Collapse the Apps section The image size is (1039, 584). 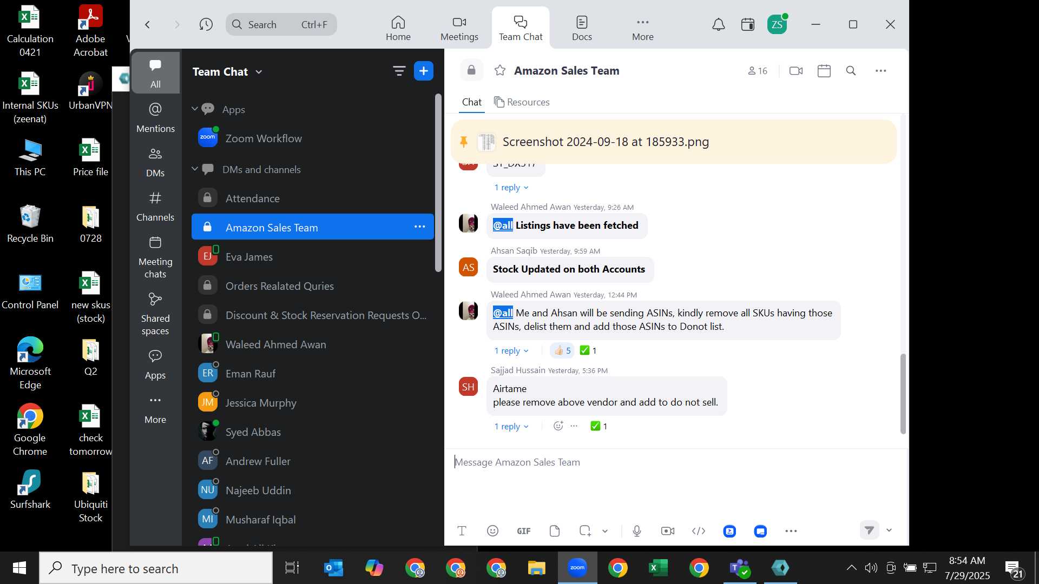tap(195, 109)
